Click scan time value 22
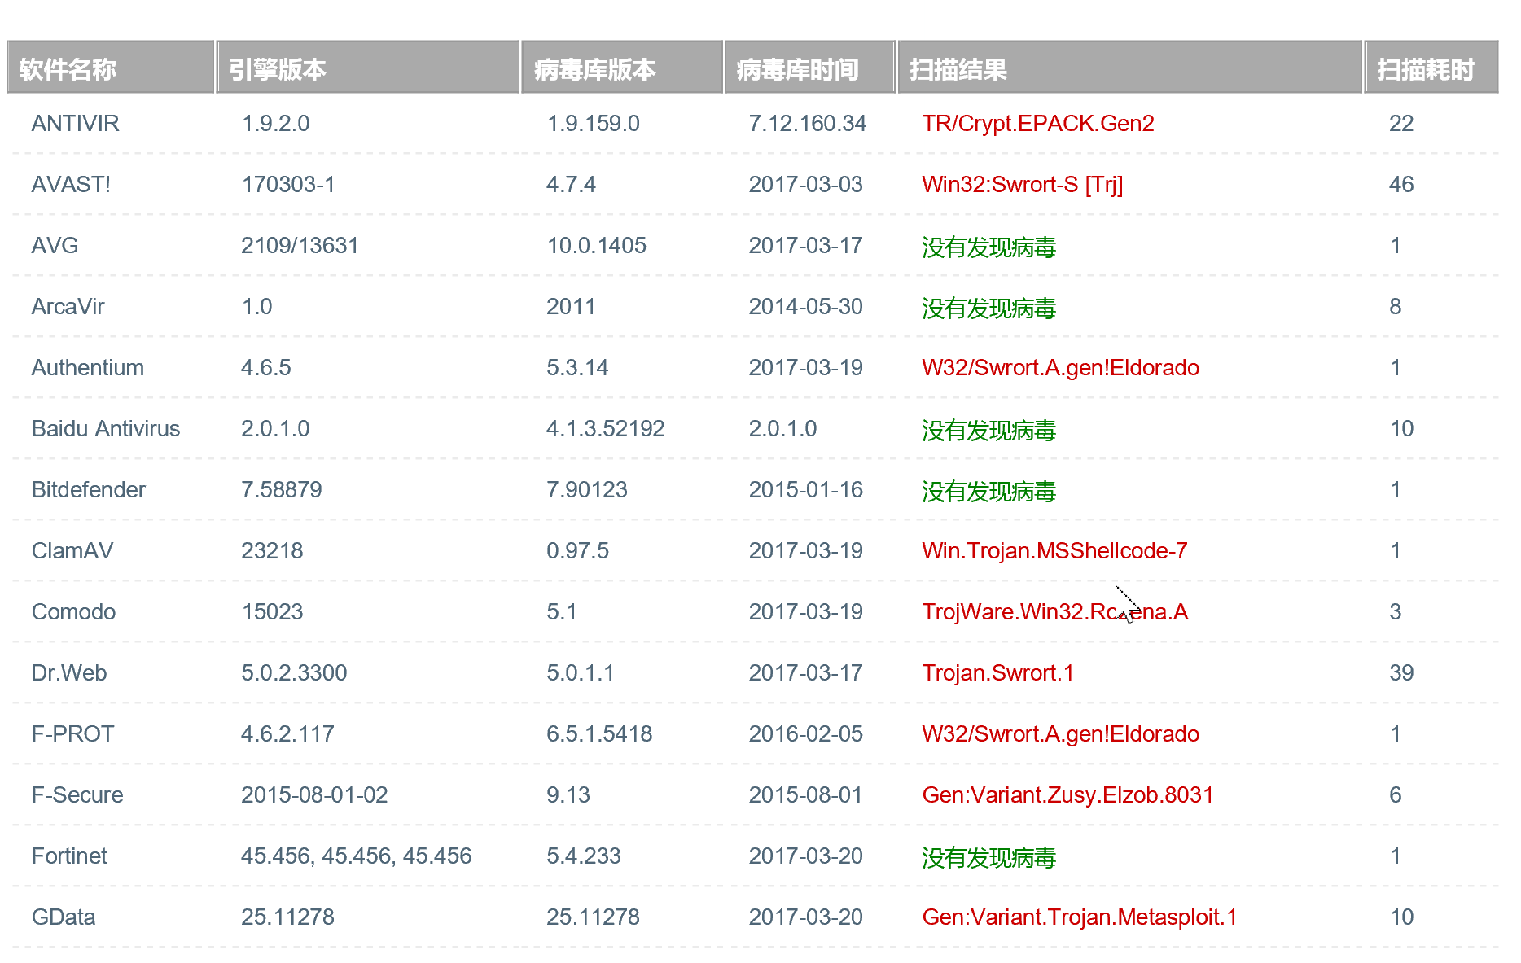This screenshot has width=1521, height=963. tap(1400, 124)
